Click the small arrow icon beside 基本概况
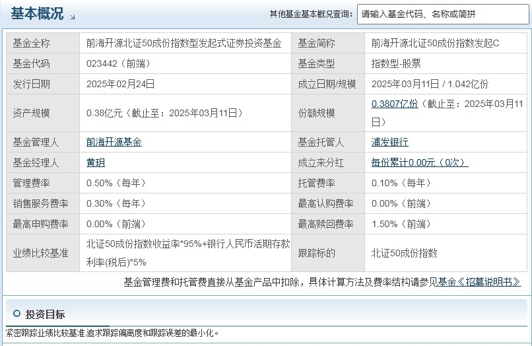Screen dimensions: 532x346 click(x=72, y=17)
